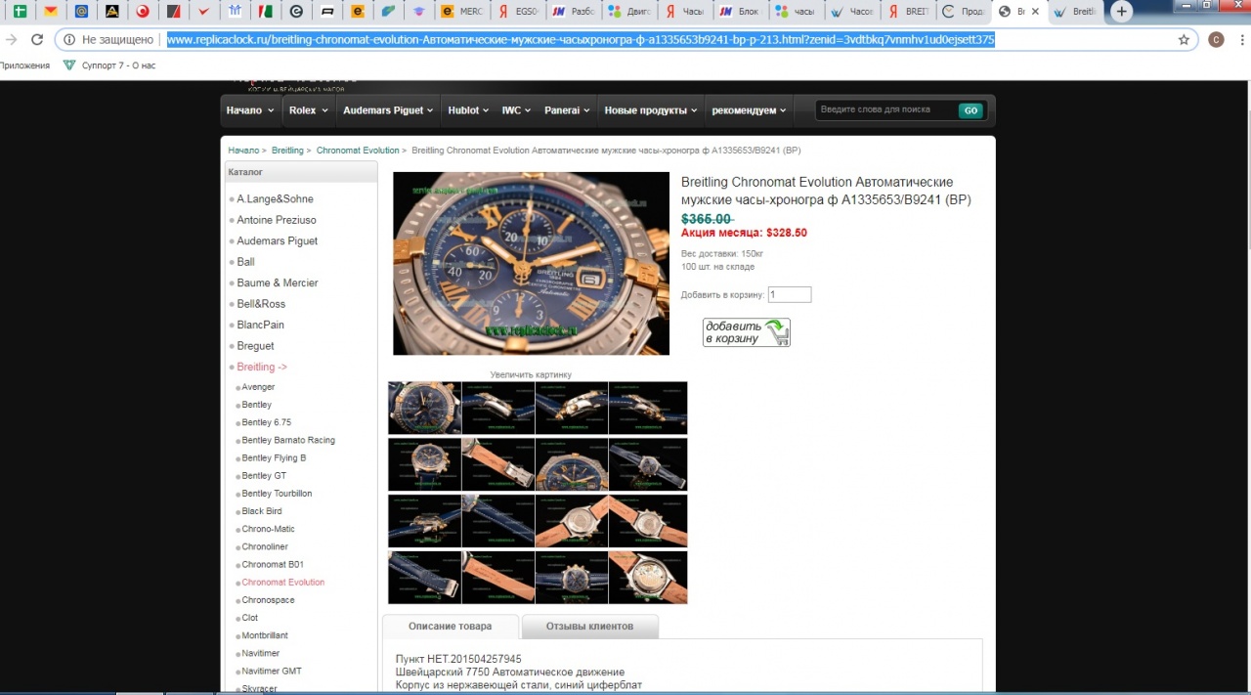Click the site info icon beside 'Не защищено'

point(69,40)
